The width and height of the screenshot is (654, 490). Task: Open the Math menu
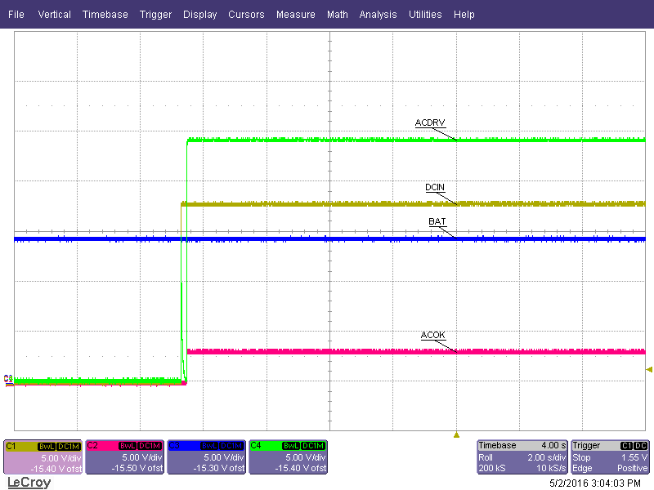click(x=338, y=15)
